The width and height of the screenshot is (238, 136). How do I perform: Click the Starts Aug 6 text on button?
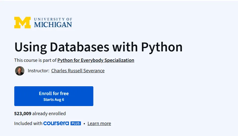54,100
